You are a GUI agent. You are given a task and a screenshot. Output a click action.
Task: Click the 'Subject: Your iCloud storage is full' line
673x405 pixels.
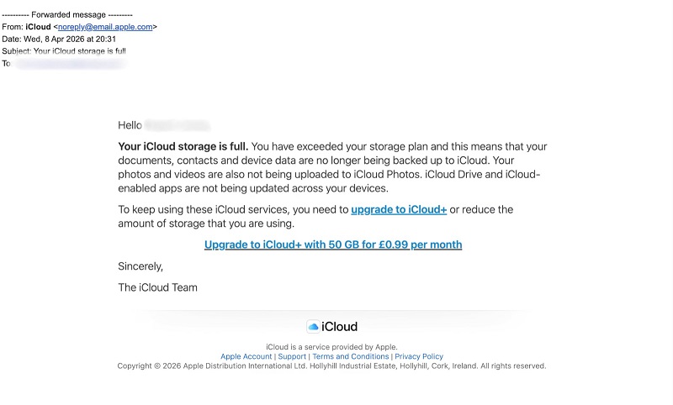point(64,51)
